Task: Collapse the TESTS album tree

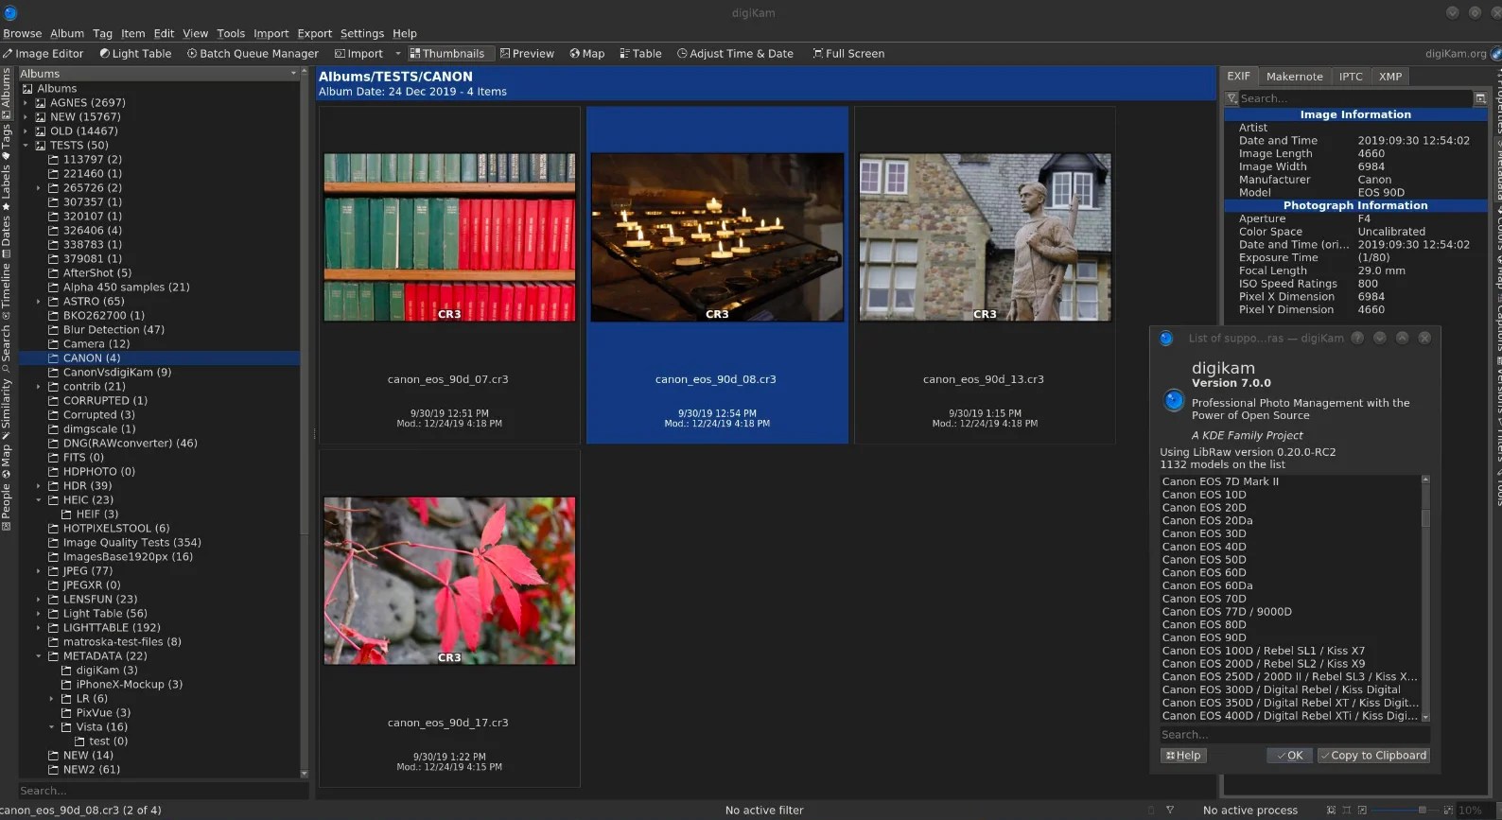Action: click(26, 146)
